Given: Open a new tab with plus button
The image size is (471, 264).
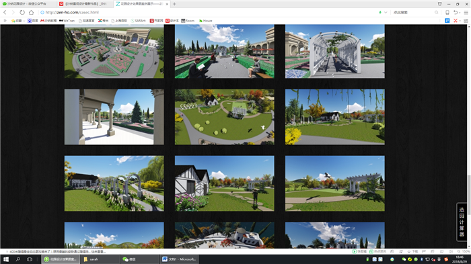Looking at the screenshot, I should pyautogui.click(x=174, y=4).
